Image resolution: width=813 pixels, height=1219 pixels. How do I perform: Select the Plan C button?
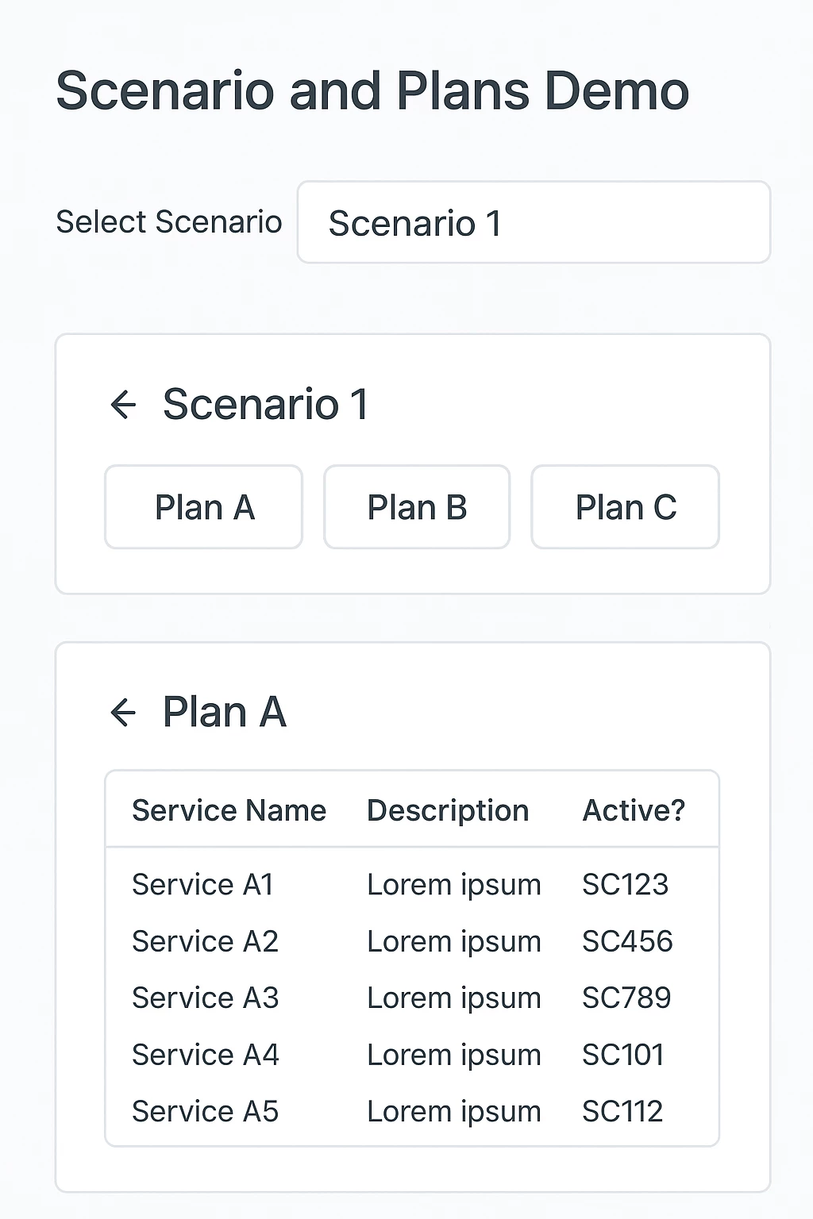tap(626, 507)
